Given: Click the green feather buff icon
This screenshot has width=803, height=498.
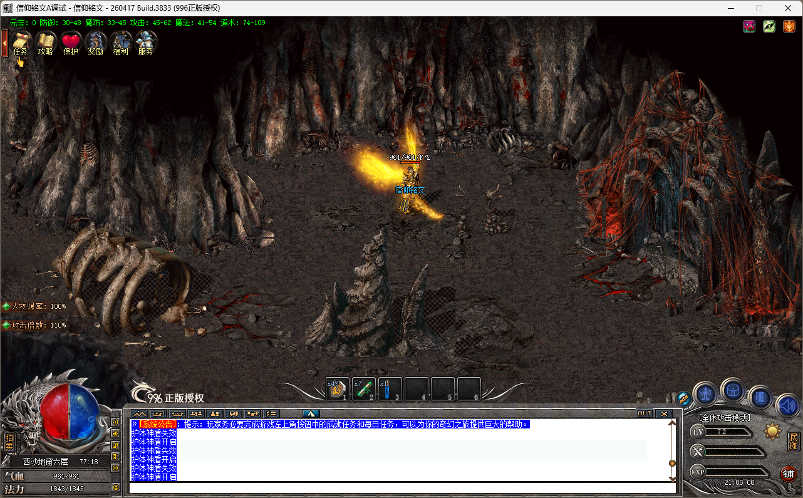Looking at the screenshot, I should [769, 26].
